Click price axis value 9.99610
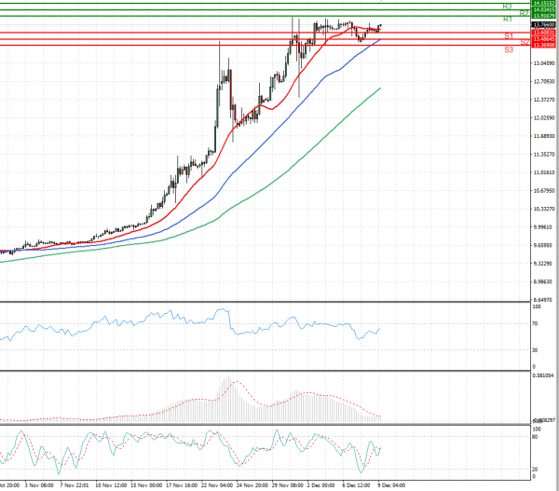 coord(544,227)
